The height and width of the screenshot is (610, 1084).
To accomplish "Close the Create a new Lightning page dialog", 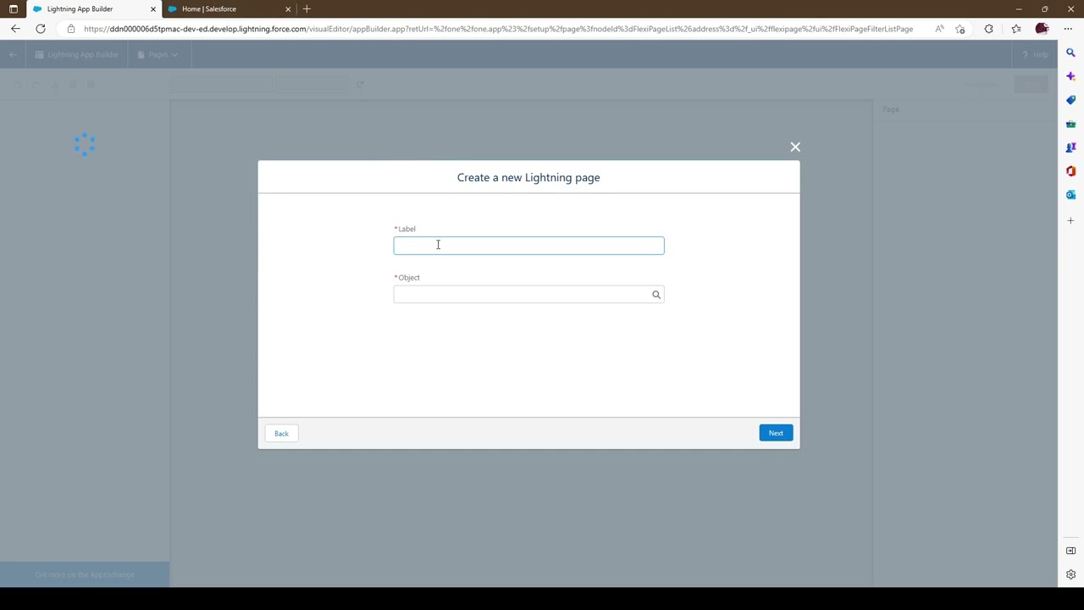I will [x=795, y=147].
